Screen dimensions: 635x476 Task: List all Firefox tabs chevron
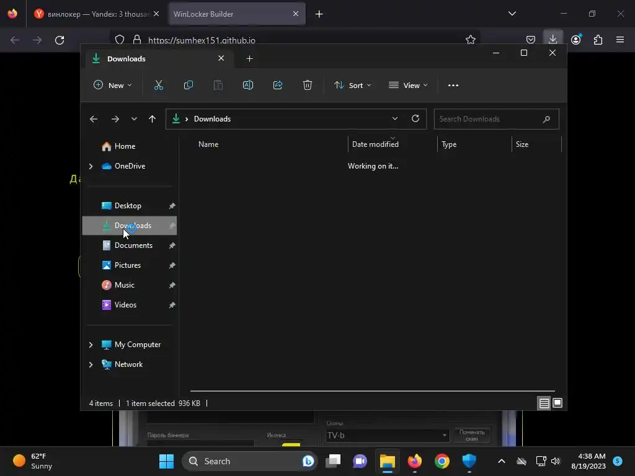pyautogui.click(x=512, y=14)
